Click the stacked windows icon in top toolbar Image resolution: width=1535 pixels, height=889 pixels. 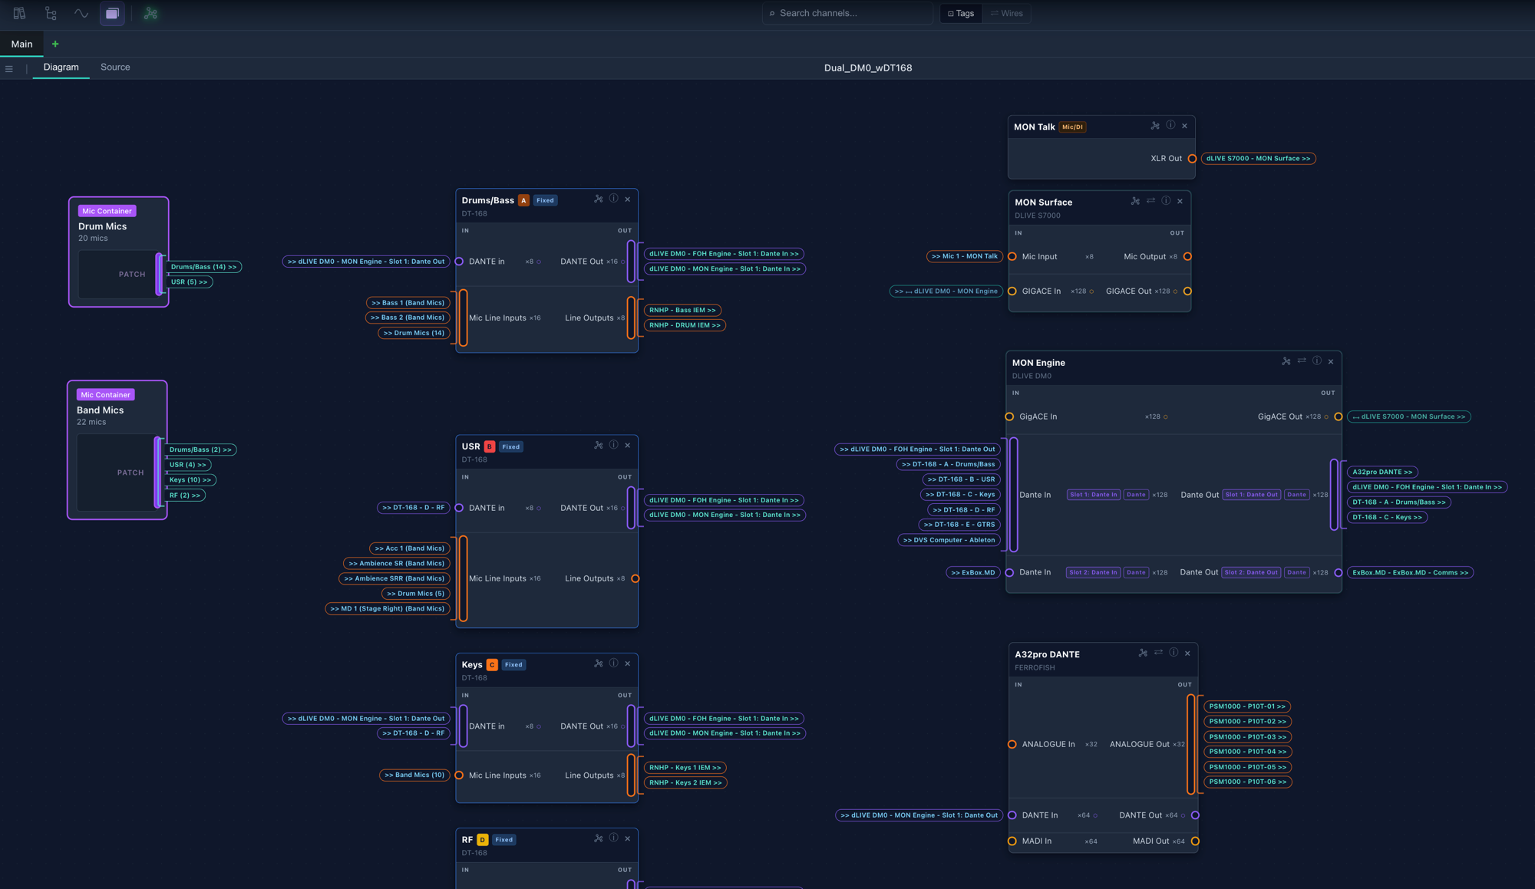[x=112, y=13]
